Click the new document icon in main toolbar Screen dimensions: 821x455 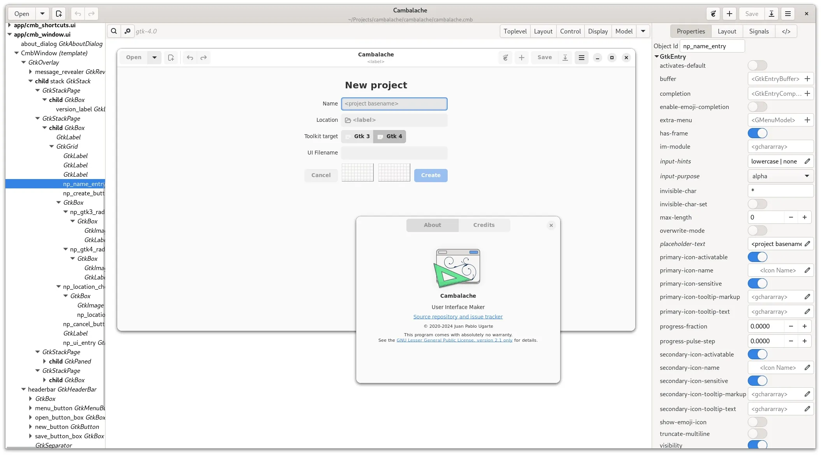point(59,14)
